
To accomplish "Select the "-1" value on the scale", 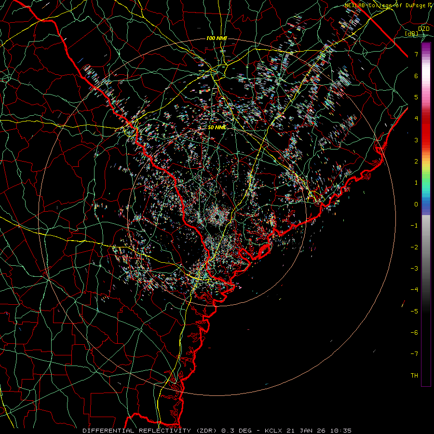I will pos(414,226).
